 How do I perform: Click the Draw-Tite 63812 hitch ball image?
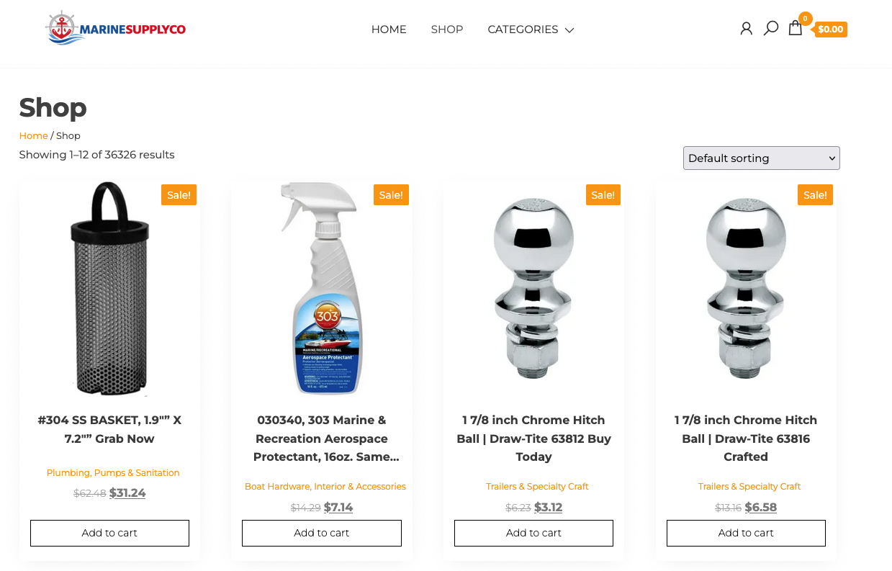click(533, 288)
